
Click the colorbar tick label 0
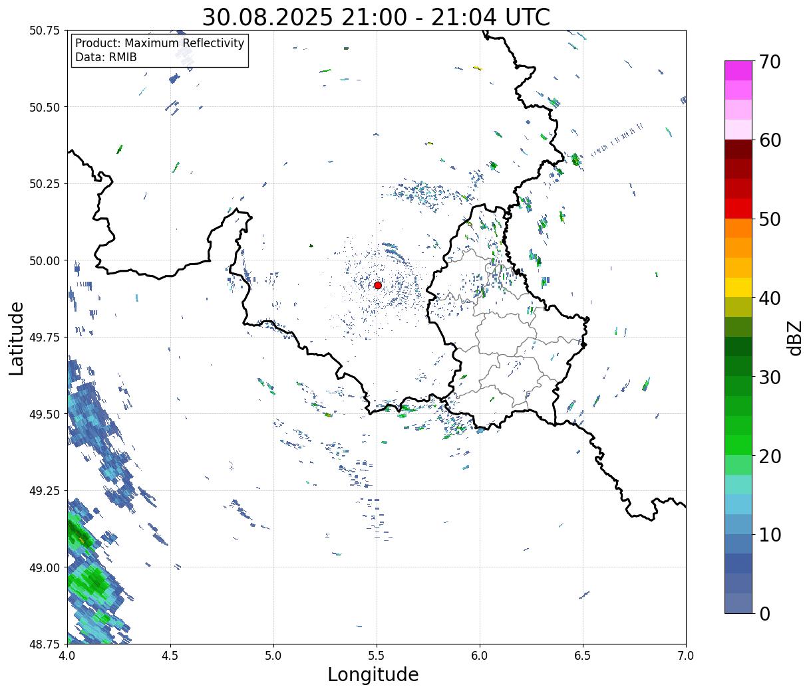[764, 613]
